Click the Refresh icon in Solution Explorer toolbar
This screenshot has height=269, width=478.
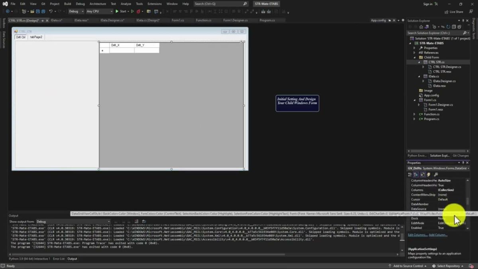pos(448,27)
